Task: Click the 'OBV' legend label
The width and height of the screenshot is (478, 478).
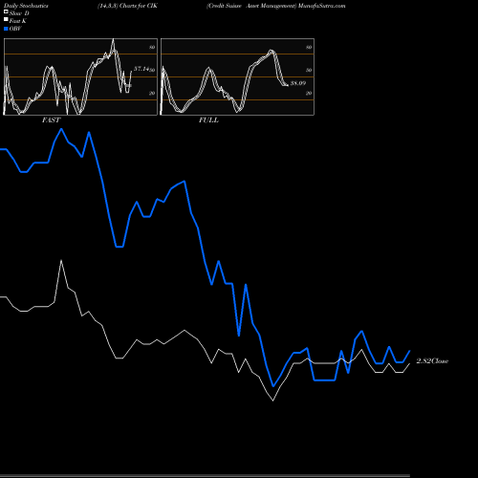Action: point(15,29)
